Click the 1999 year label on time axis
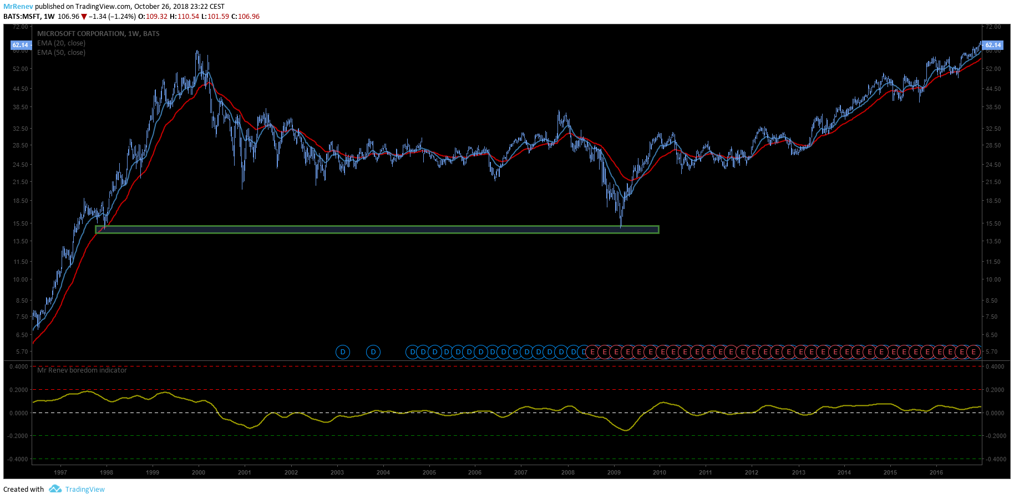 pyautogui.click(x=153, y=472)
